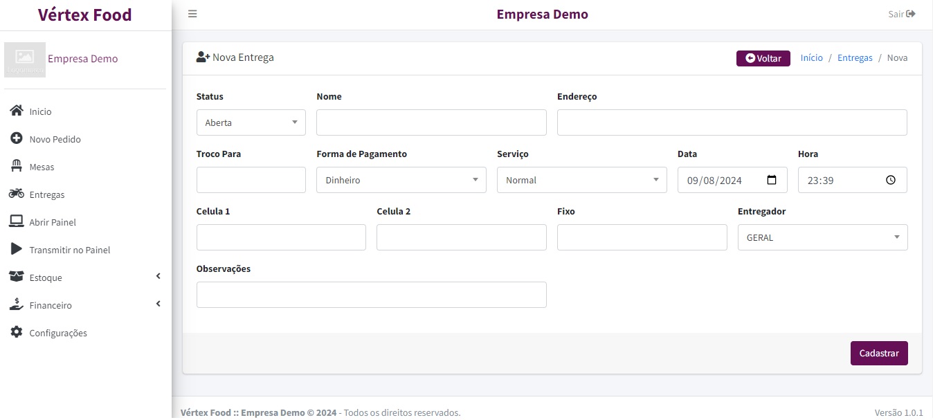Click the plus icon for Novo Pedido
The image size is (933, 420).
coord(17,138)
